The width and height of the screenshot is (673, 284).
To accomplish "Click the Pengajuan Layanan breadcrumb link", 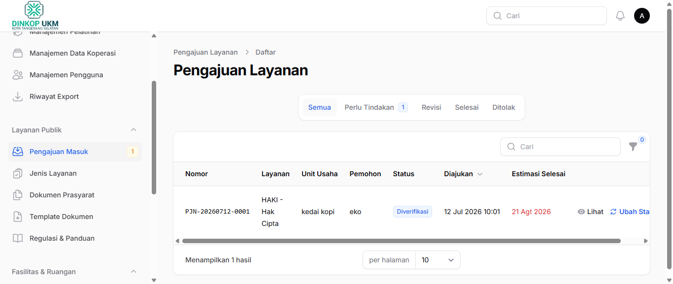I will pyautogui.click(x=205, y=52).
